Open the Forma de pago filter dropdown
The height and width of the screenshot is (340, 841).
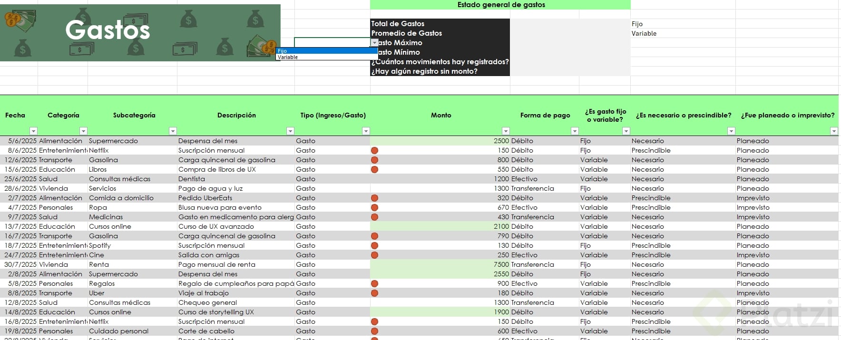[575, 131]
